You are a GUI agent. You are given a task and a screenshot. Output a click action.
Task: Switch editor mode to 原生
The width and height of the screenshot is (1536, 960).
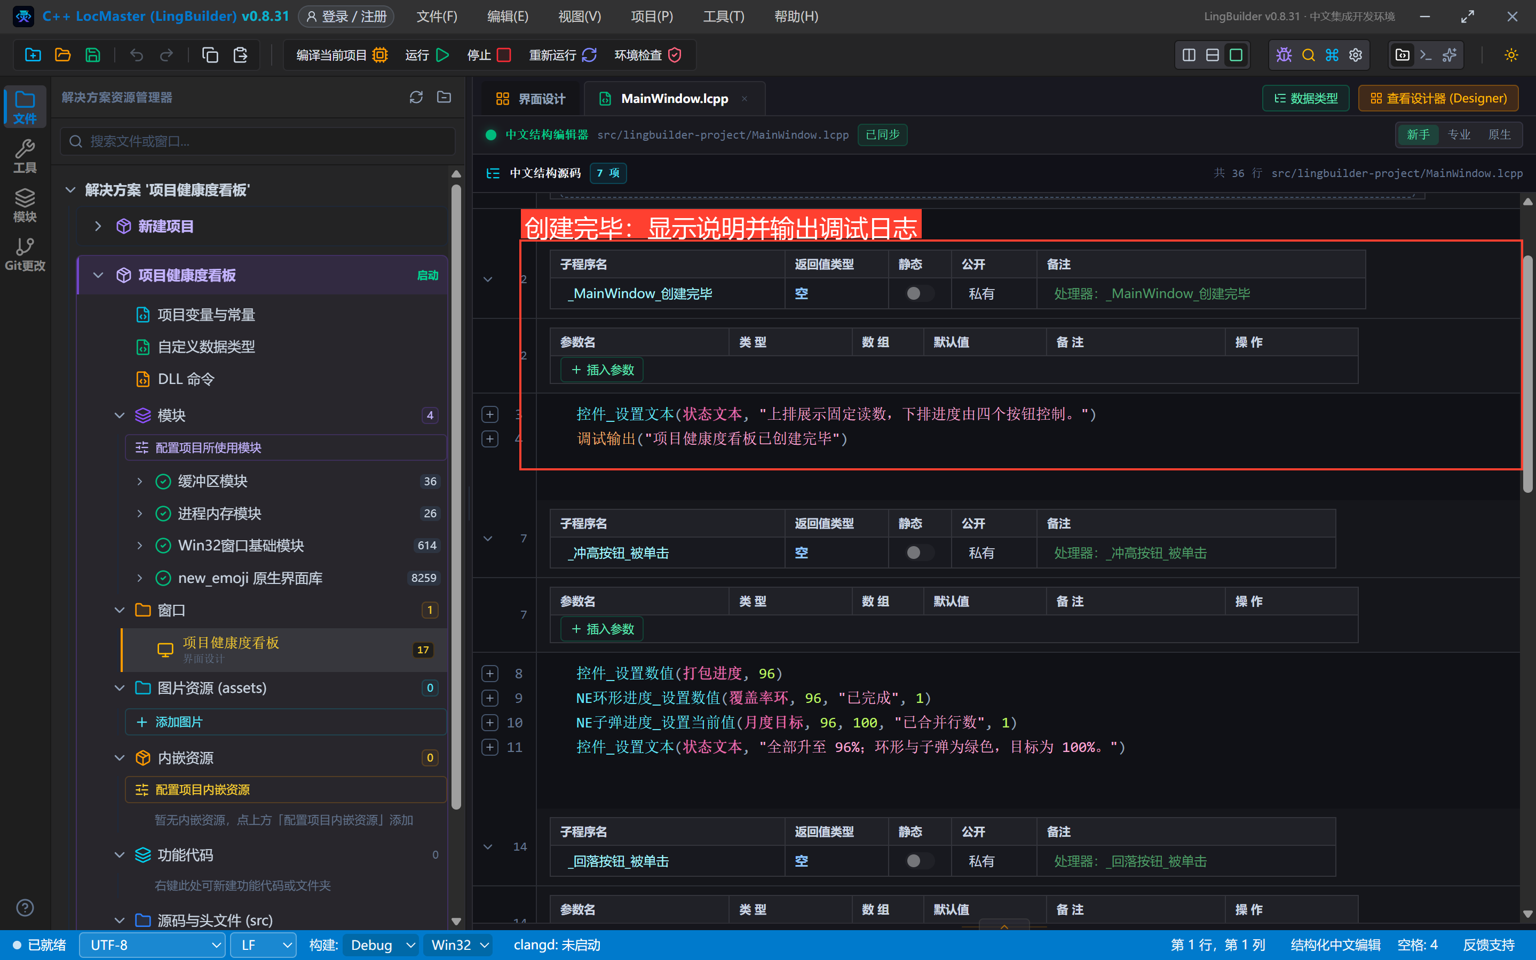pyautogui.click(x=1499, y=134)
